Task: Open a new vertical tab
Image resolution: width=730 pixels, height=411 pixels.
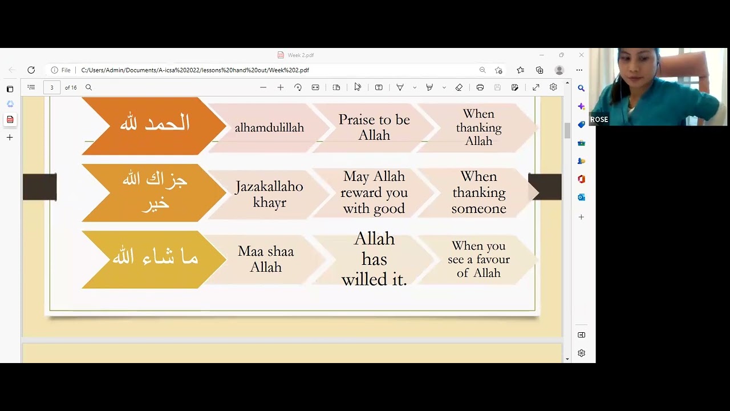Action: pos(10,137)
